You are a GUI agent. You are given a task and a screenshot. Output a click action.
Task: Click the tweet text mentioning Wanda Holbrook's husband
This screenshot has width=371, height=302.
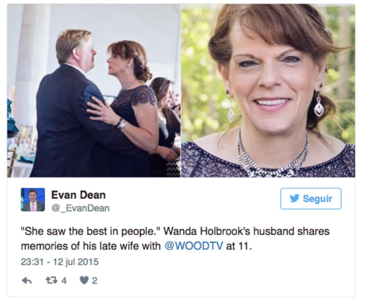point(175,238)
